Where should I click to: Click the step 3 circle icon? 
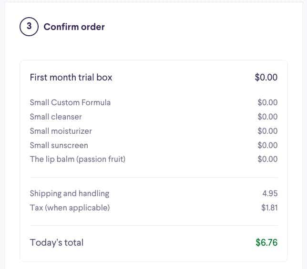(x=29, y=27)
